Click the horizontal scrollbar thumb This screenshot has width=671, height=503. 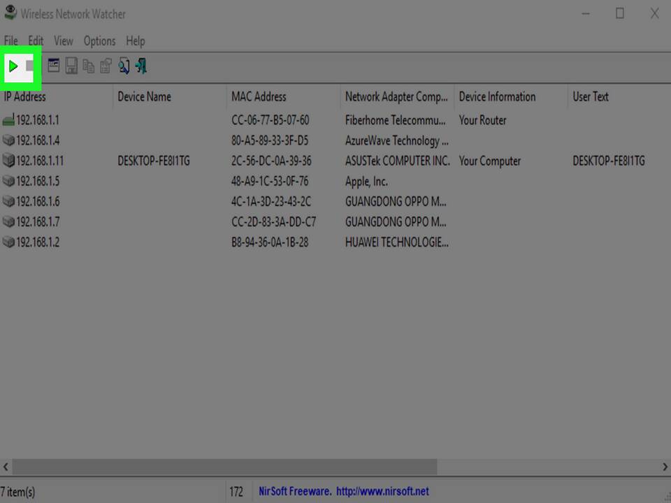(224, 467)
